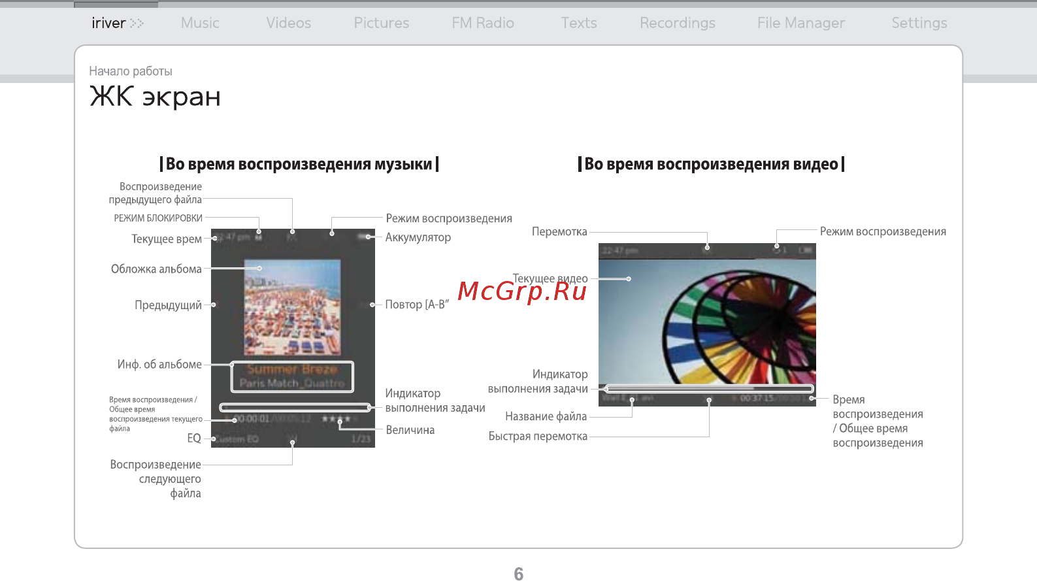This screenshot has height=581, width=1037.
Task: Click the label 'Быстрая перемотка'
Action: click(538, 436)
